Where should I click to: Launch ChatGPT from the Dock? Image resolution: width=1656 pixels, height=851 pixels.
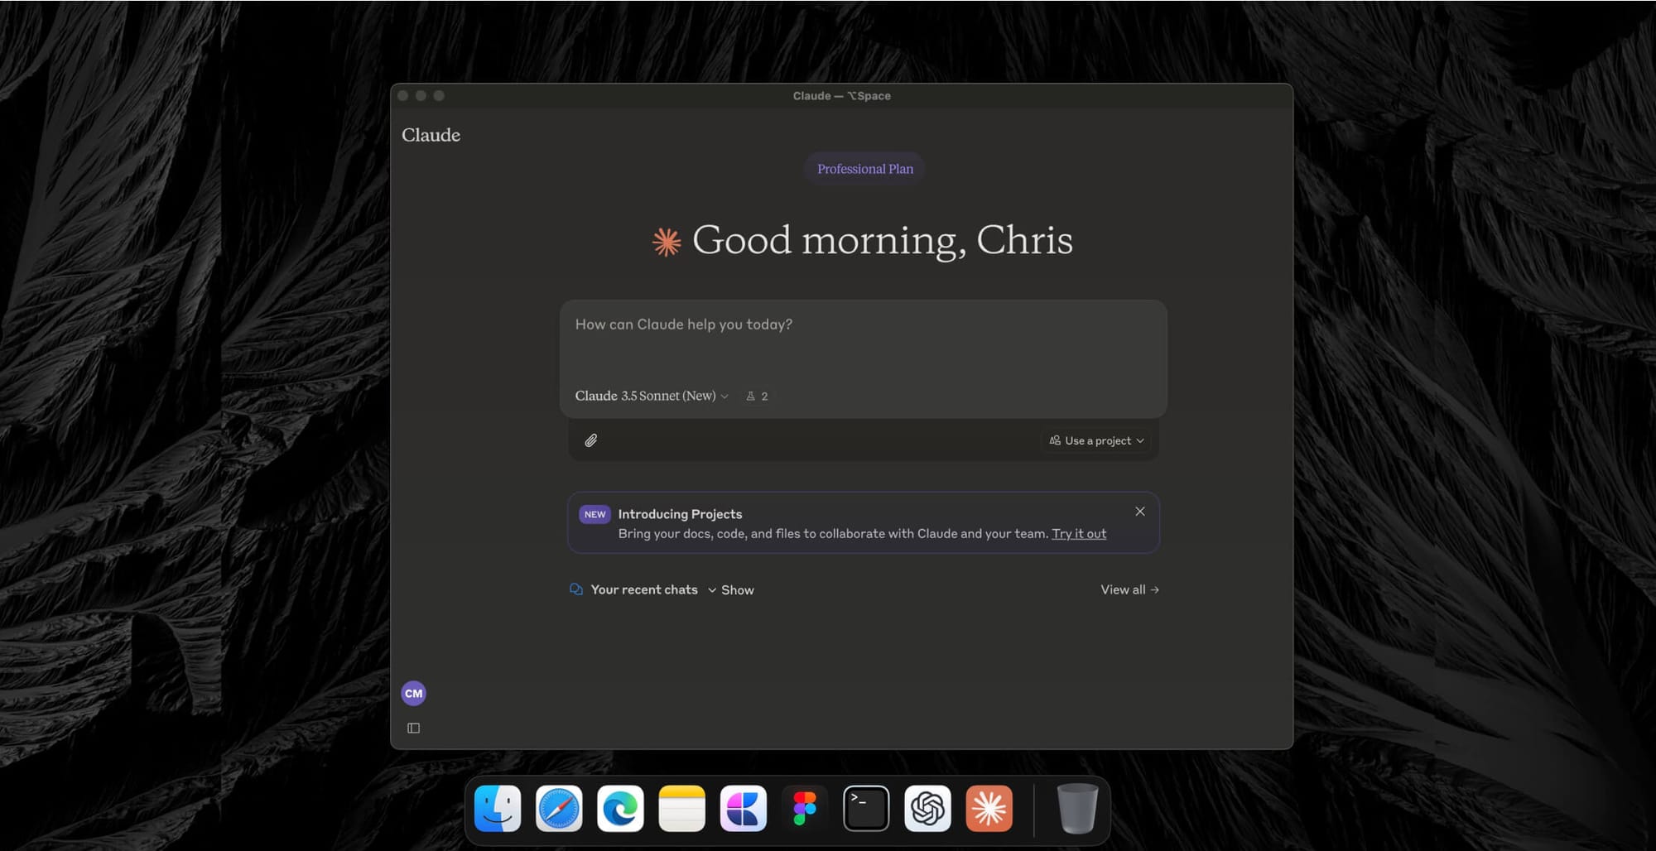click(927, 809)
